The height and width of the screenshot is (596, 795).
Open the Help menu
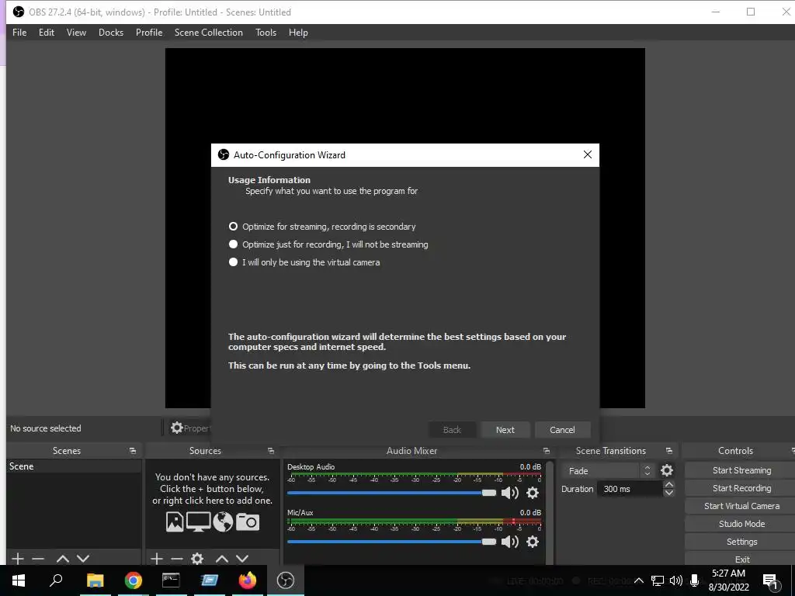299,33
